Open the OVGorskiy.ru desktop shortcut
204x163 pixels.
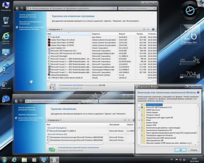click(6, 100)
